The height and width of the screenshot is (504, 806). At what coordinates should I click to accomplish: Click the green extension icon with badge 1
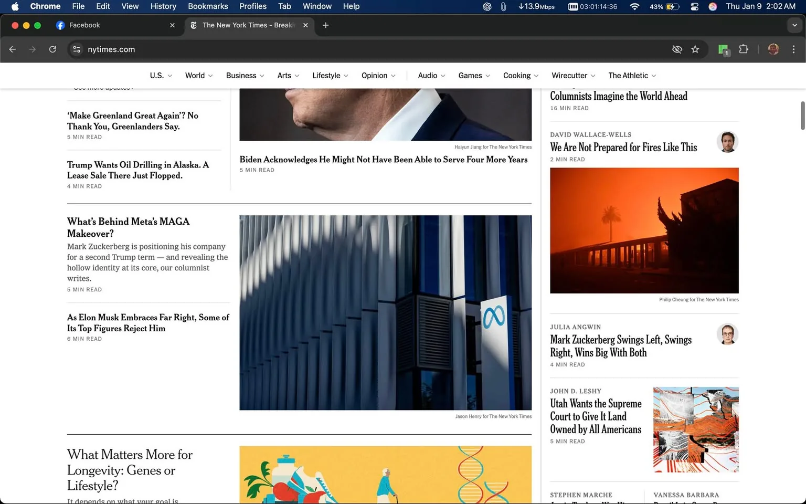(723, 49)
